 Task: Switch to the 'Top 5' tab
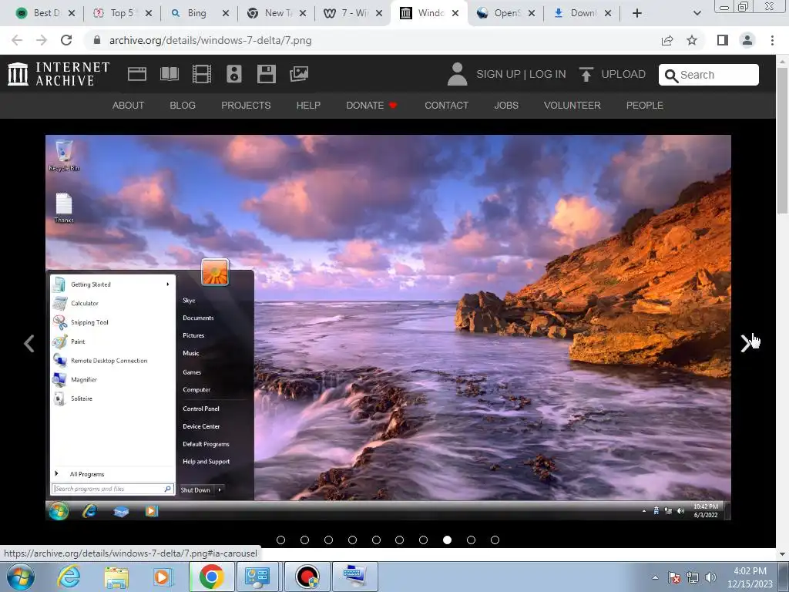[x=121, y=13]
